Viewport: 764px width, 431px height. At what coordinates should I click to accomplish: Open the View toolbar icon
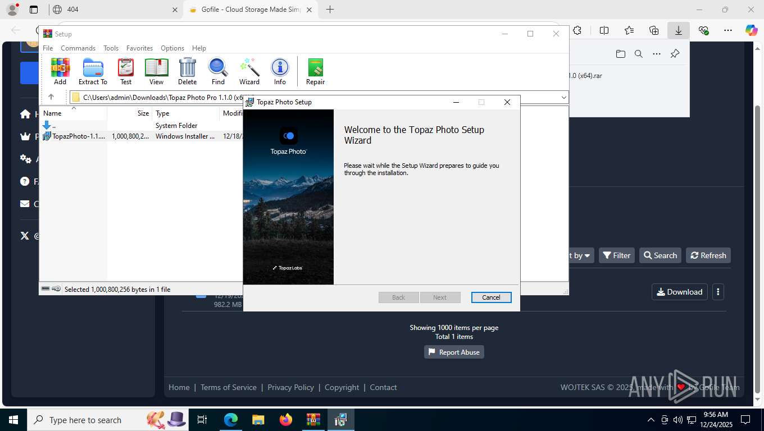pos(156,71)
